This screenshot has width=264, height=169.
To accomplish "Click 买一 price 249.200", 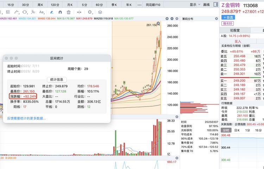I will point(239,81).
